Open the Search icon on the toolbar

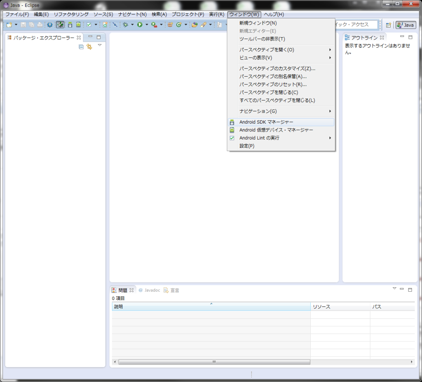203,25
